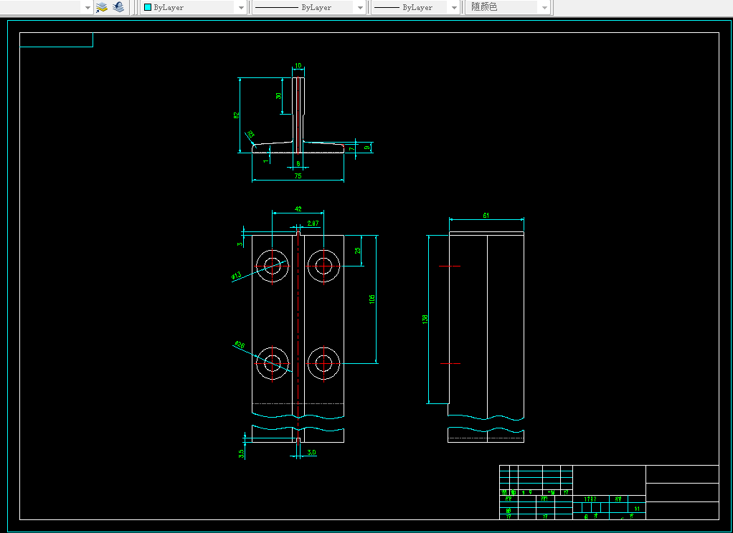Click the empty box in frame's top-left corner
Viewport: 733px width, 533px height.
coord(57,40)
